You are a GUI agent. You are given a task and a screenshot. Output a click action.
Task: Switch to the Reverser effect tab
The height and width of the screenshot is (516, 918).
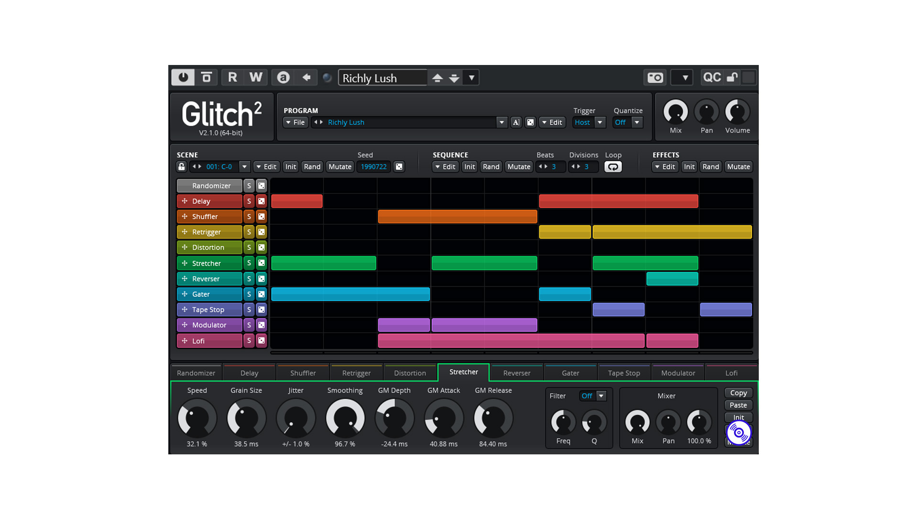pos(517,373)
